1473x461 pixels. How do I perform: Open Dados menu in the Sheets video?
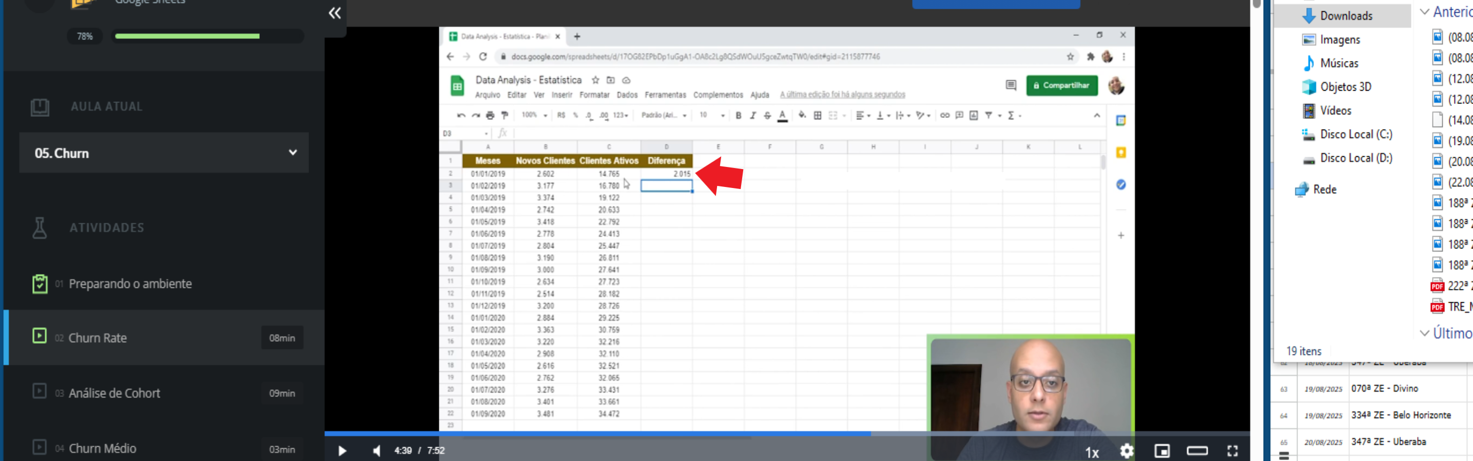[x=627, y=95]
